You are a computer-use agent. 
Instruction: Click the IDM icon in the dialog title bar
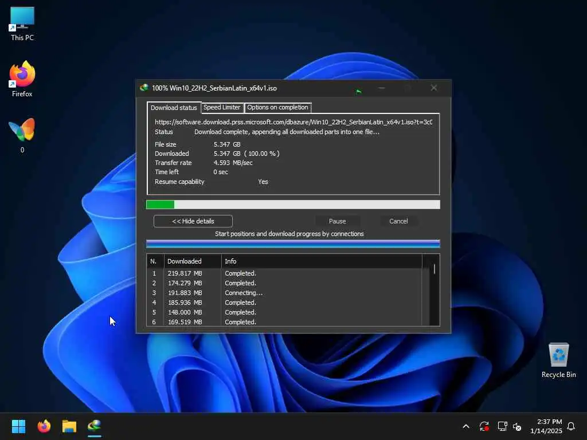[144, 88]
